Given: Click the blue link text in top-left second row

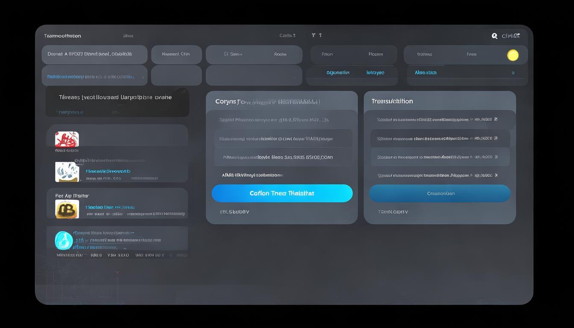Looking at the screenshot, I should 91,77.
